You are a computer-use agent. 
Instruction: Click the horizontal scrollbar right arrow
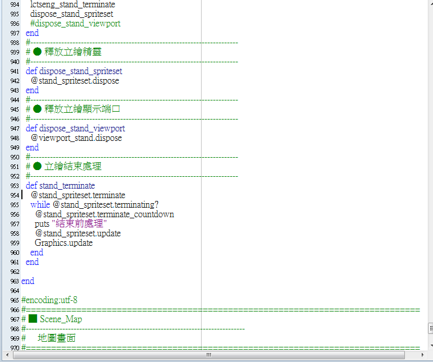point(422,355)
